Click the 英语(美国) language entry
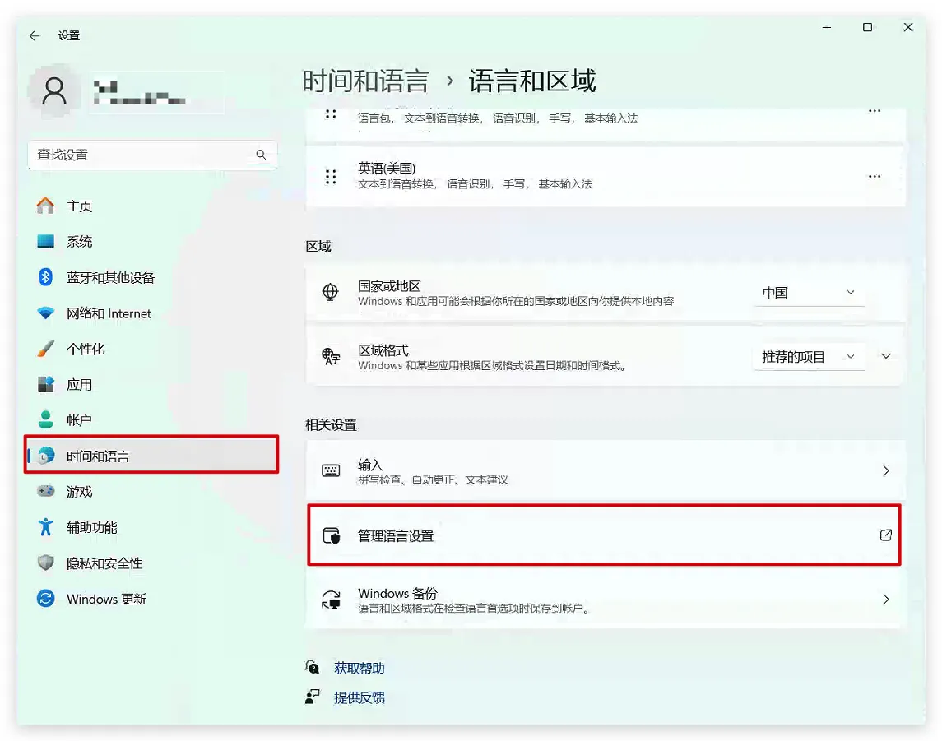 (x=606, y=177)
